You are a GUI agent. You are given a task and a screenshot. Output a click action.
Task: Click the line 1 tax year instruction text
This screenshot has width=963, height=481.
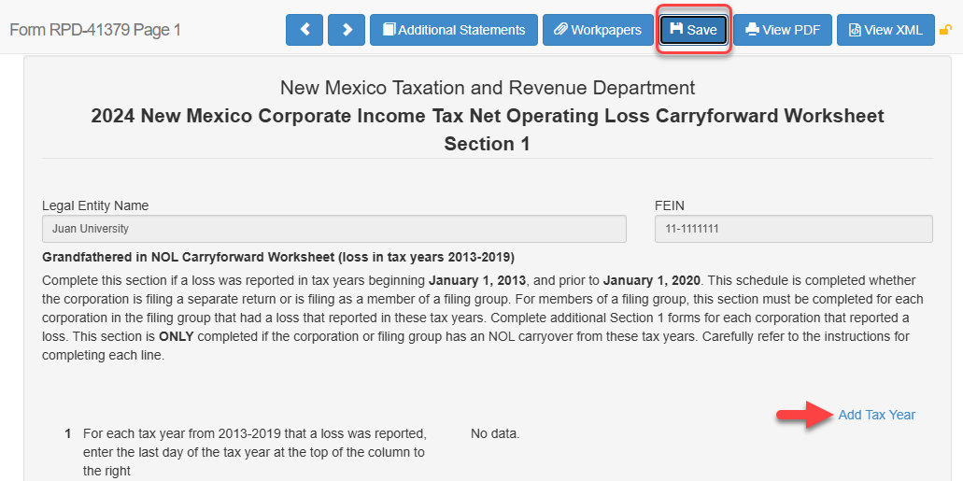254,452
